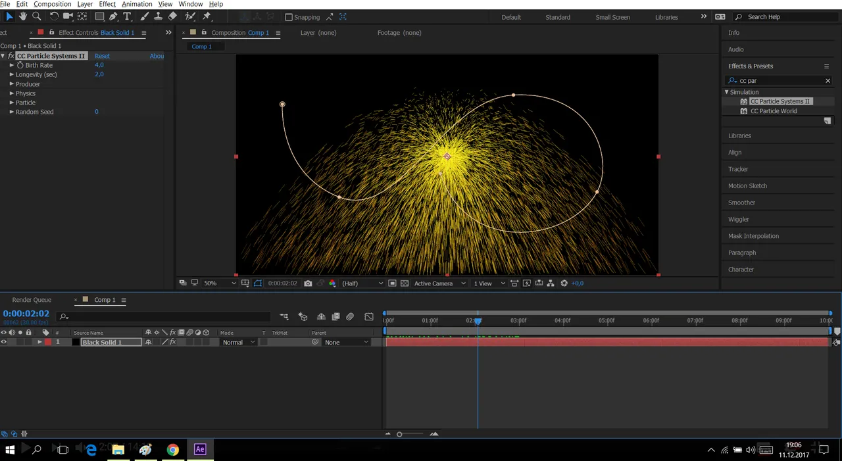Image resolution: width=842 pixels, height=461 pixels.
Task: Open the Normal blending mode dropdown
Action: pos(238,342)
